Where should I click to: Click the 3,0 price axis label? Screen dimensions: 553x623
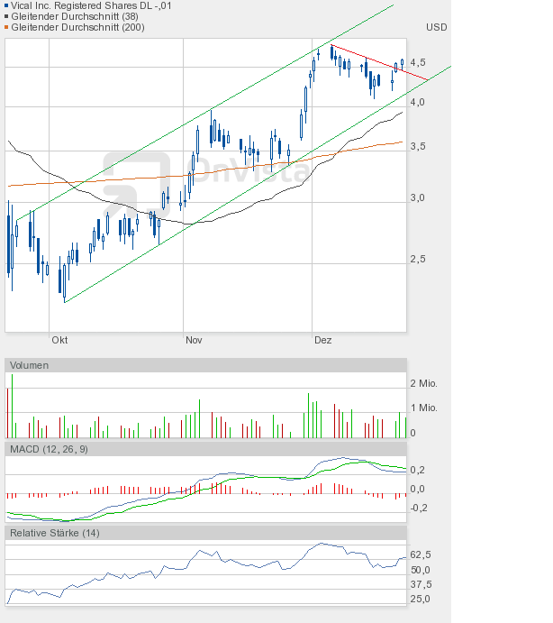click(x=418, y=197)
